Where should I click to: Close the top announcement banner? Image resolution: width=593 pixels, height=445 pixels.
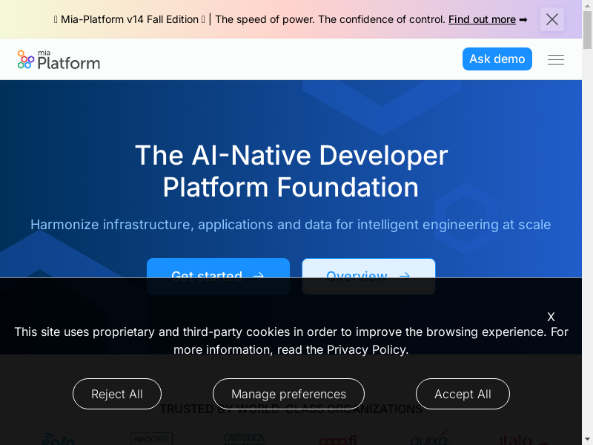click(552, 19)
